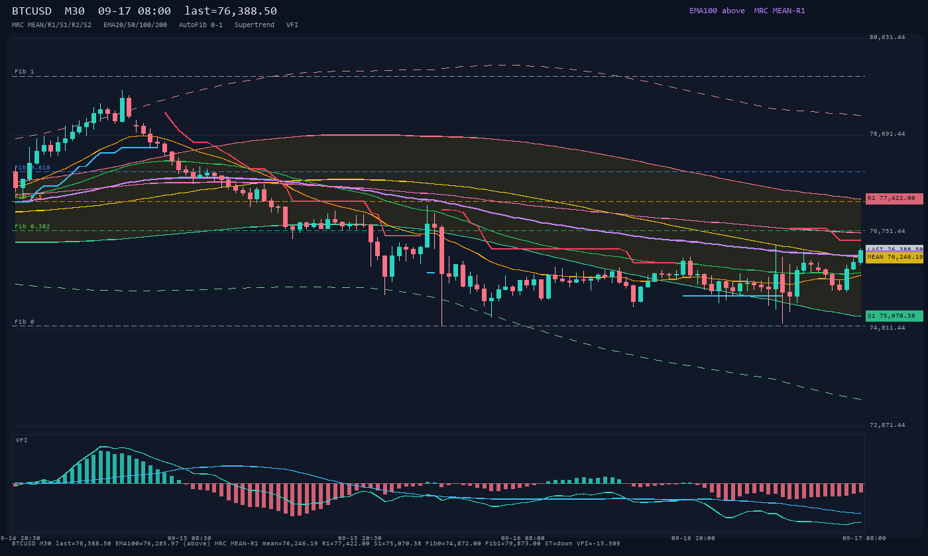The height and width of the screenshot is (556, 928).
Task: Click the 'Fib 0.618' level label
Action: point(32,167)
